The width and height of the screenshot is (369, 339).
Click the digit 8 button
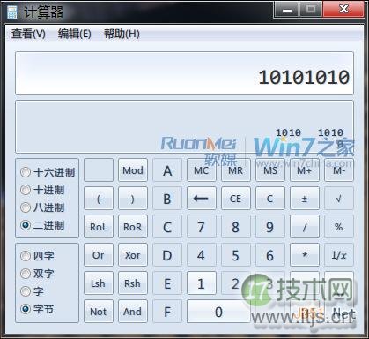236,227
